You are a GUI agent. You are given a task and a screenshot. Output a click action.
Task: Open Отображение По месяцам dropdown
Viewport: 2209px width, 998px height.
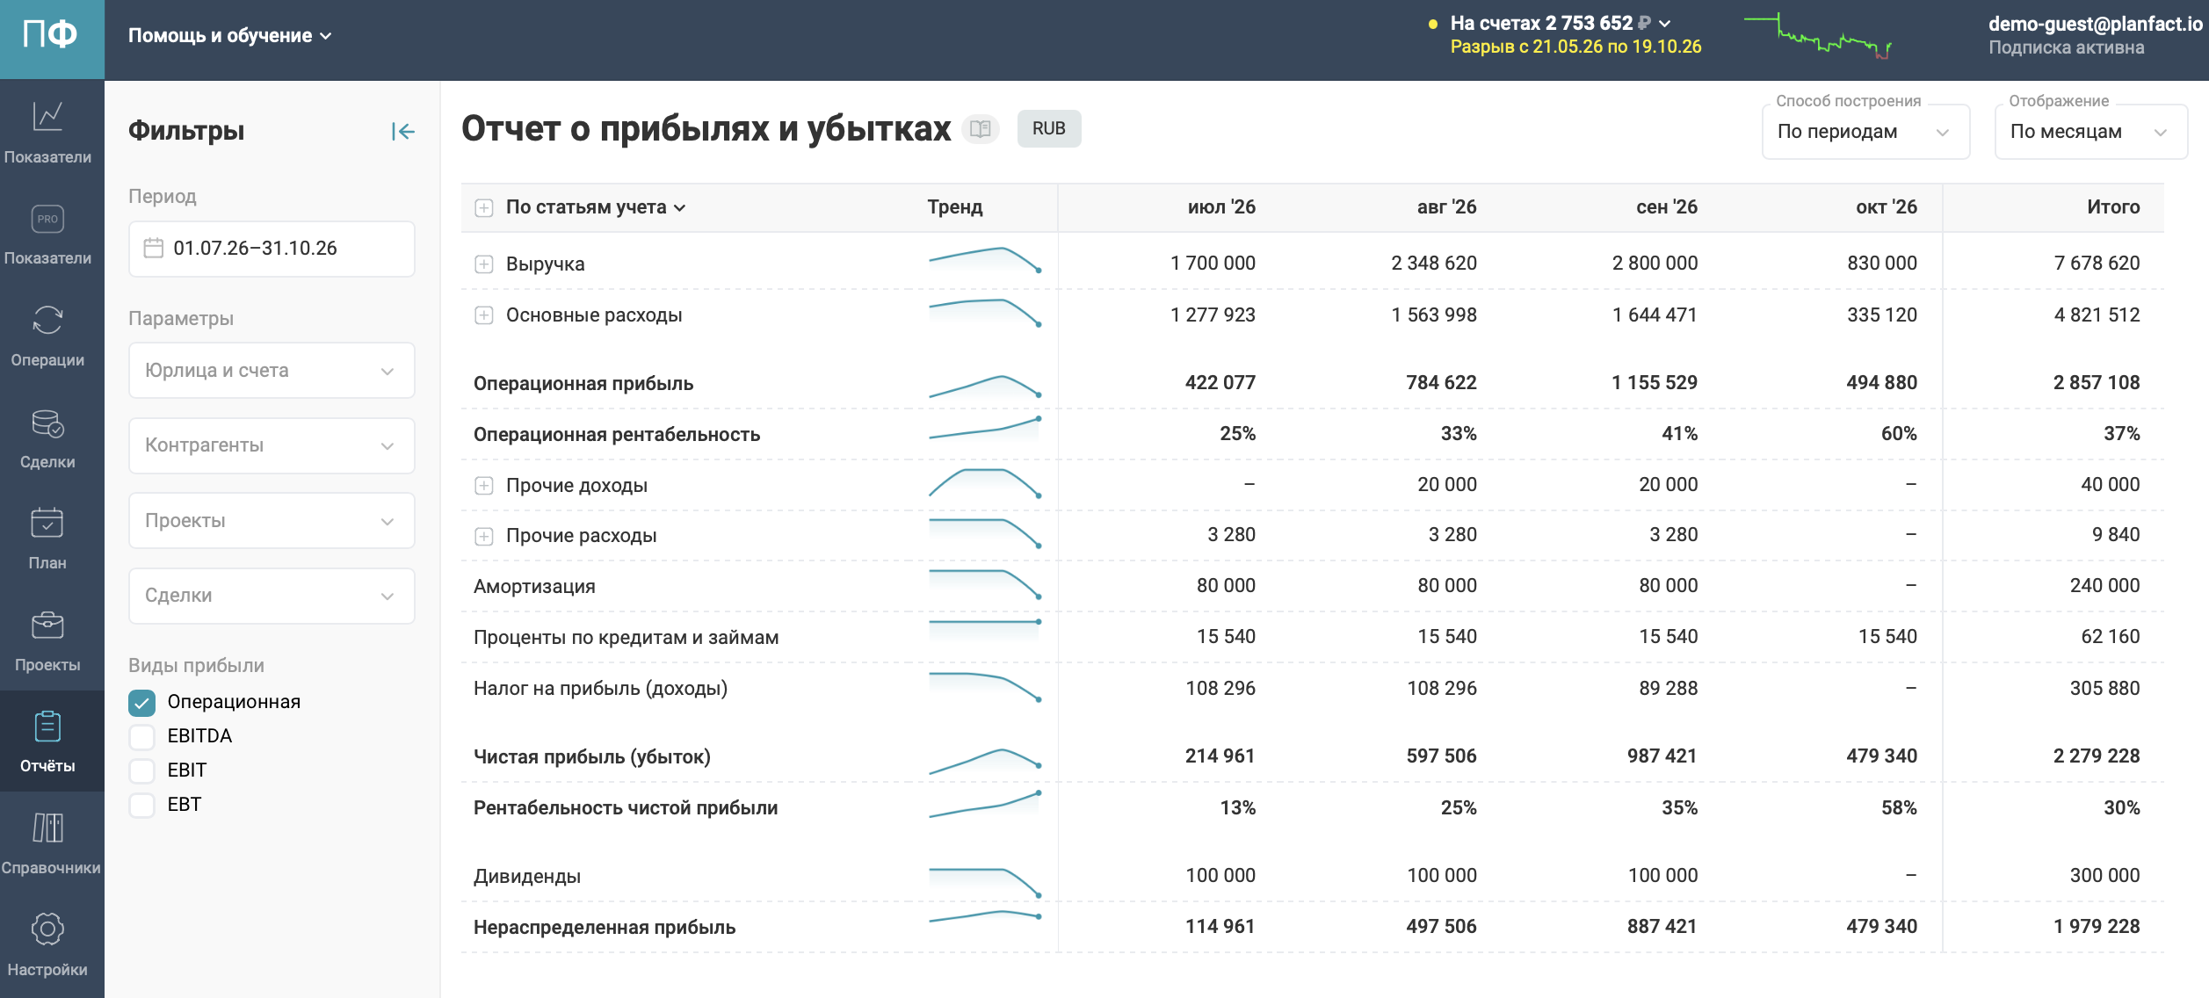coord(2090,132)
